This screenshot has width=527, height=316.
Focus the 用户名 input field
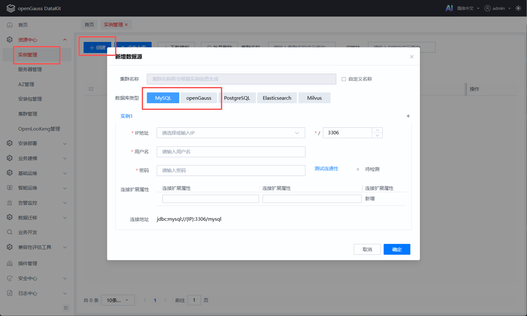pyautogui.click(x=231, y=152)
